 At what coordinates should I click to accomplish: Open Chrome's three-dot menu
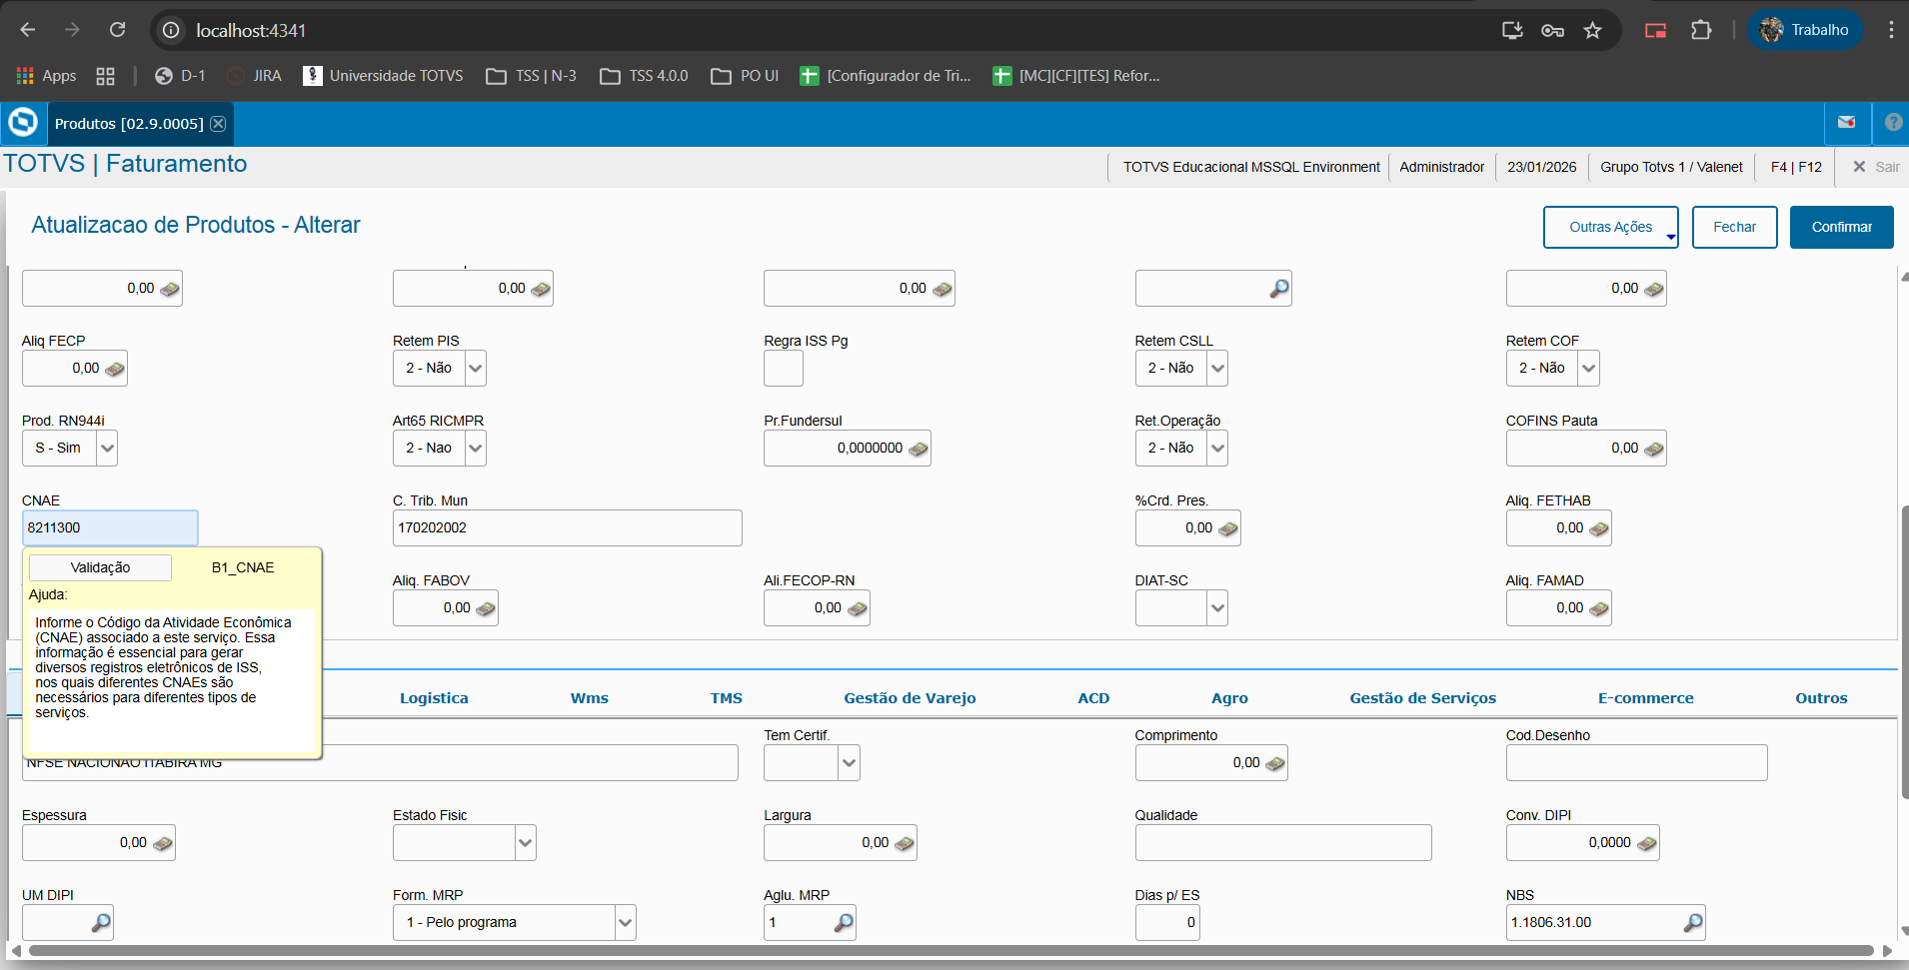coord(1891,30)
